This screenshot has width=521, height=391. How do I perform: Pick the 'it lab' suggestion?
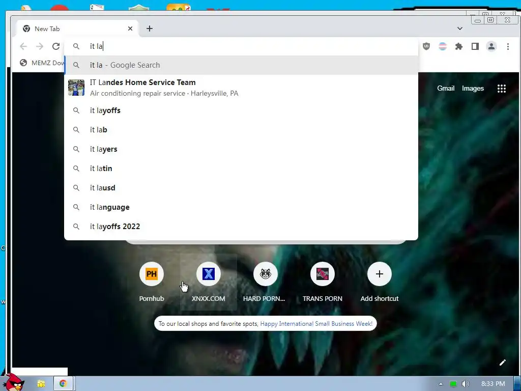(241, 130)
